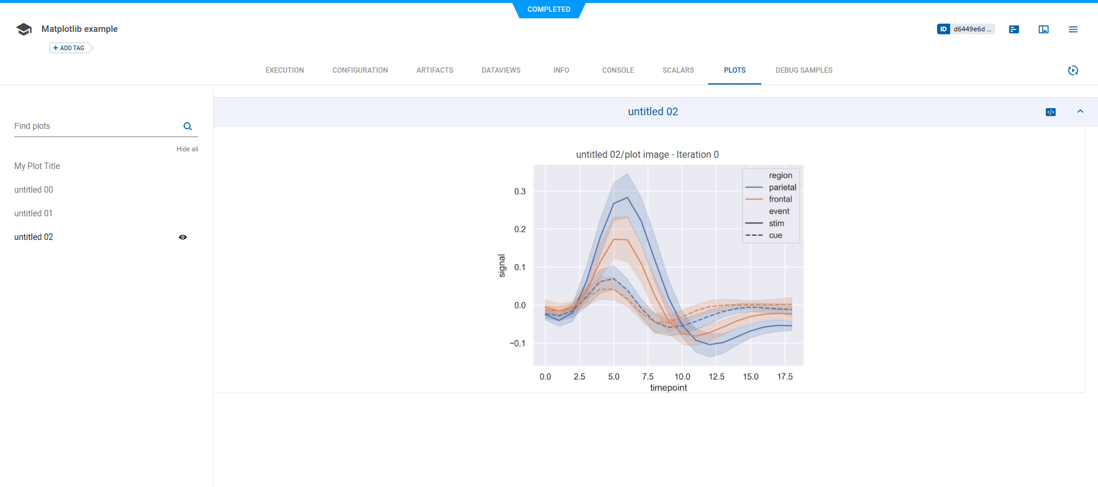
Task: Click the embed code icon for untitled 02
Action: pyautogui.click(x=1050, y=112)
